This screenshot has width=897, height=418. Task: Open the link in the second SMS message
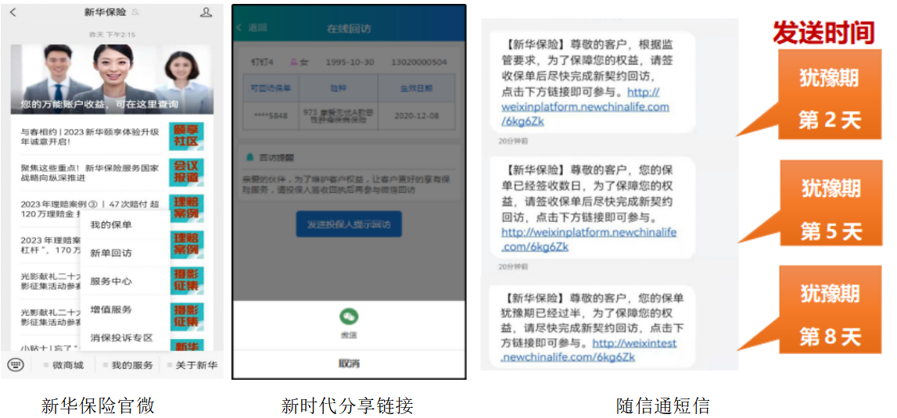pyautogui.click(x=589, y=240)
